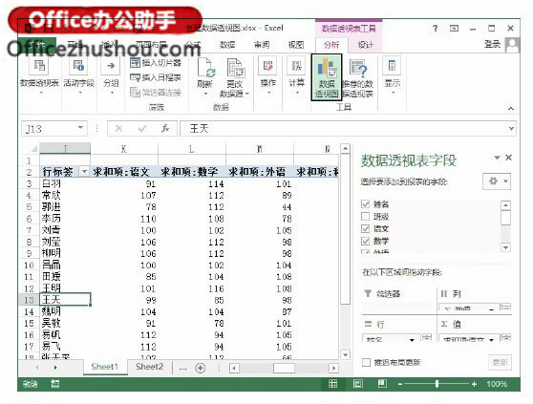The width and height of the screenshot is (533, 404).
Task: Open the 计算 (Calculations) group icon
Action: click(297, 66)
